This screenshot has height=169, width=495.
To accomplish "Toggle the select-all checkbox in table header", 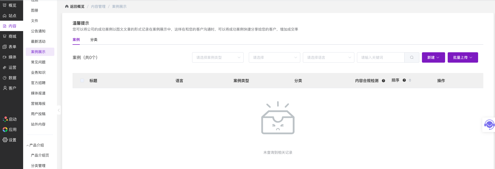I will [82, 80].
